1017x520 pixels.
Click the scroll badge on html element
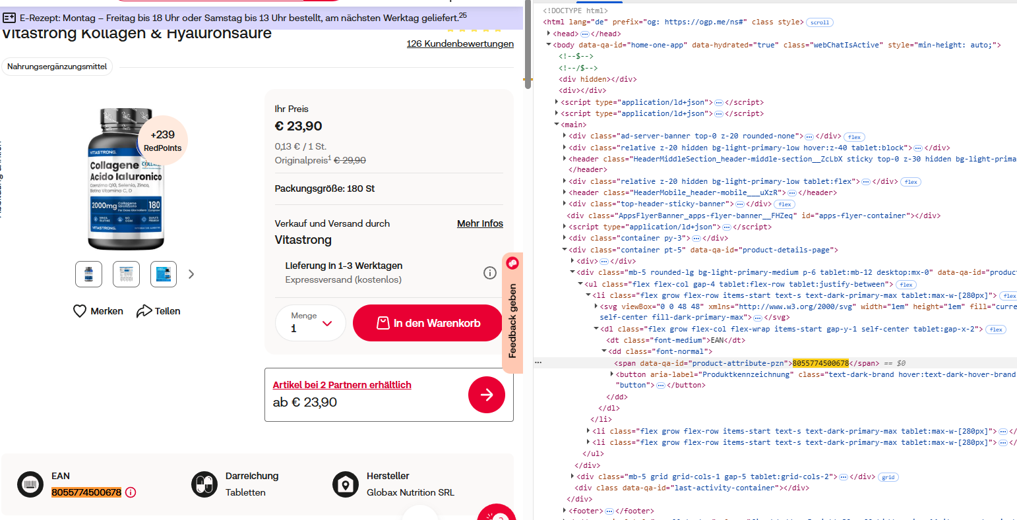coord(820,22)
